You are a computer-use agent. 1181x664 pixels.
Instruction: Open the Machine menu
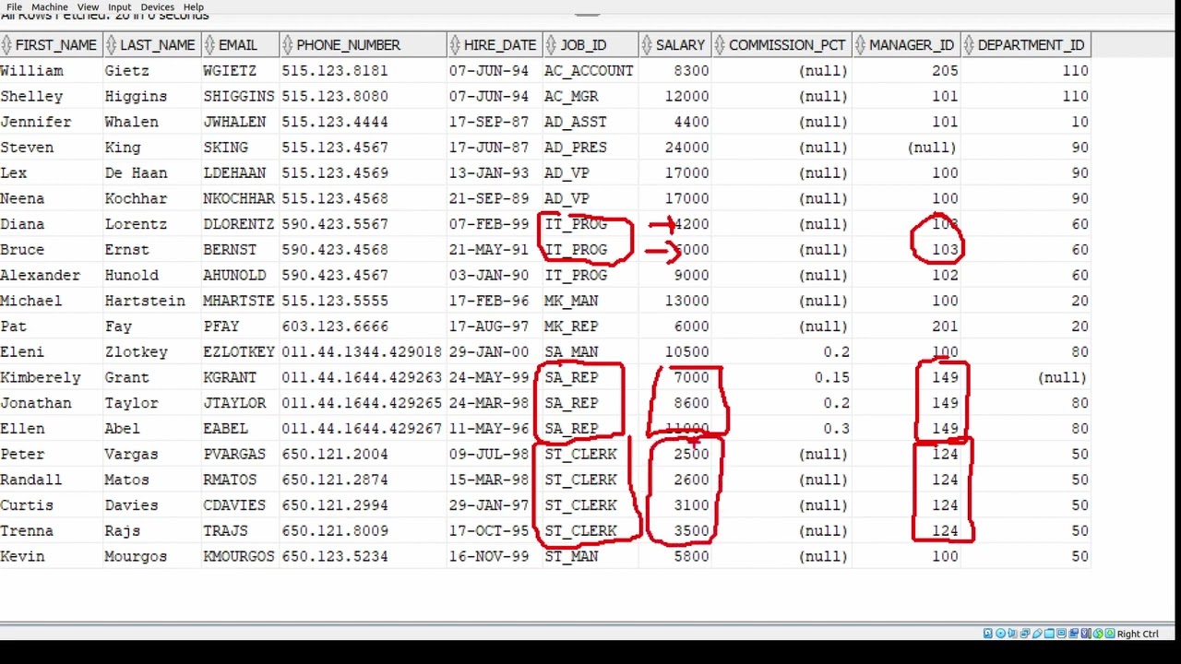point(50,6)
